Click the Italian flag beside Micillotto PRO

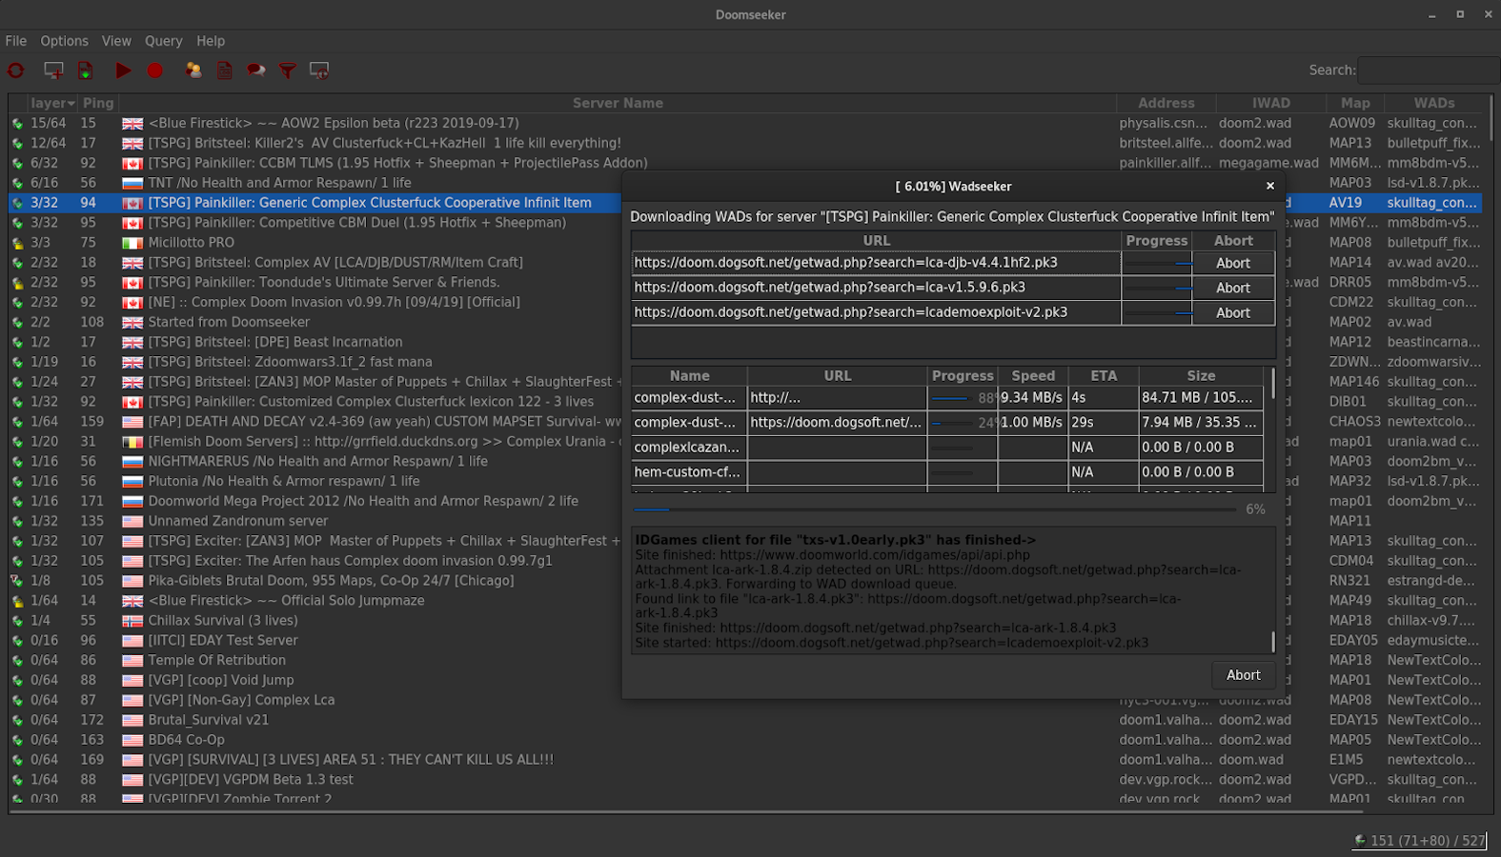click(x=132, y=243)
